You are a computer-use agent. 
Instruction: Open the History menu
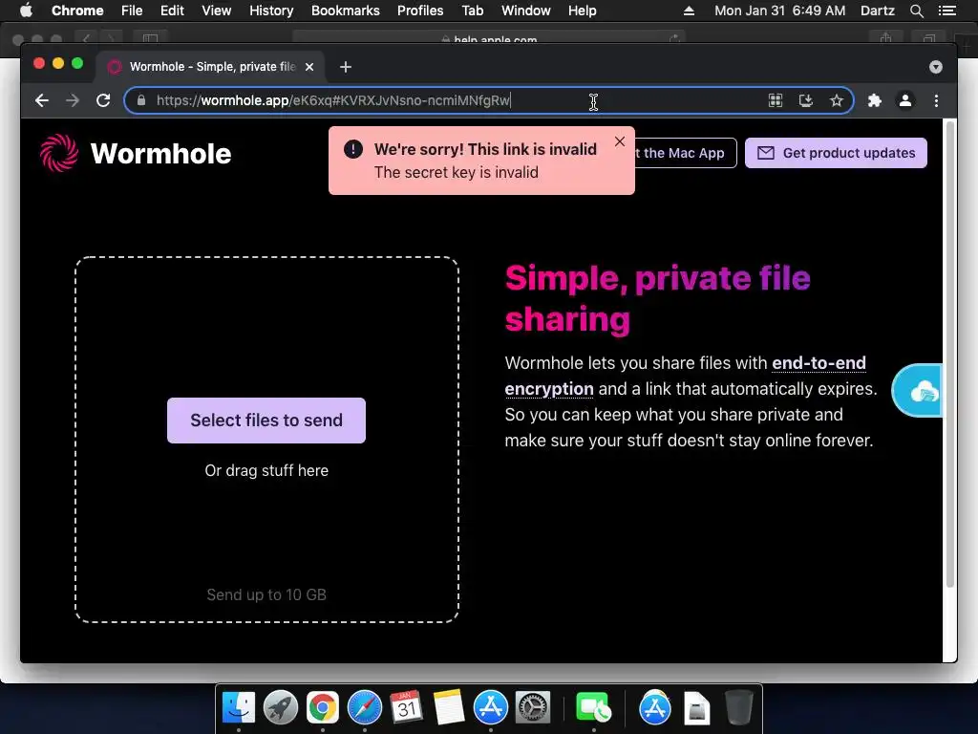pyautogui.click(x=271, y=11)
